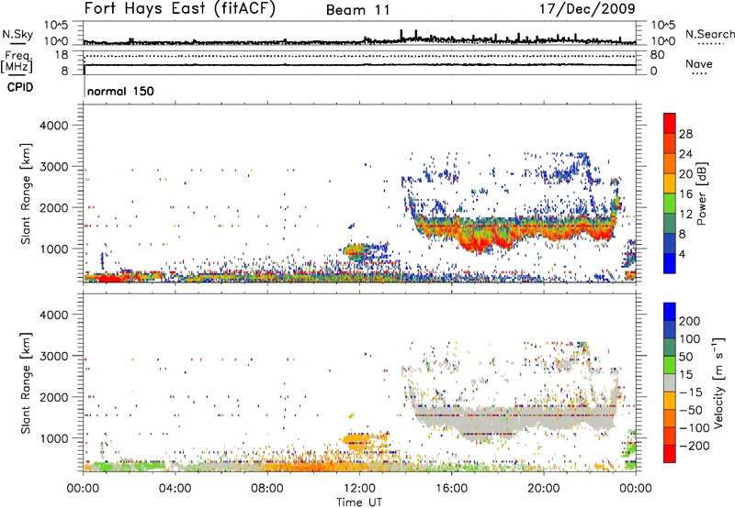Click the 3000 tick of the velocity panel

(x=53, y=356)
